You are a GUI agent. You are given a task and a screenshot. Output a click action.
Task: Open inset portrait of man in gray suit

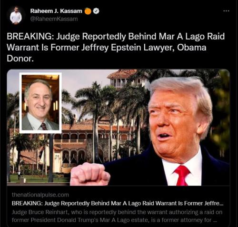[x=40, y=103]
